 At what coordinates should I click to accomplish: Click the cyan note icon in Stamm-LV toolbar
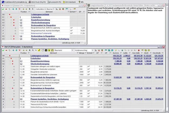point(67,9)
